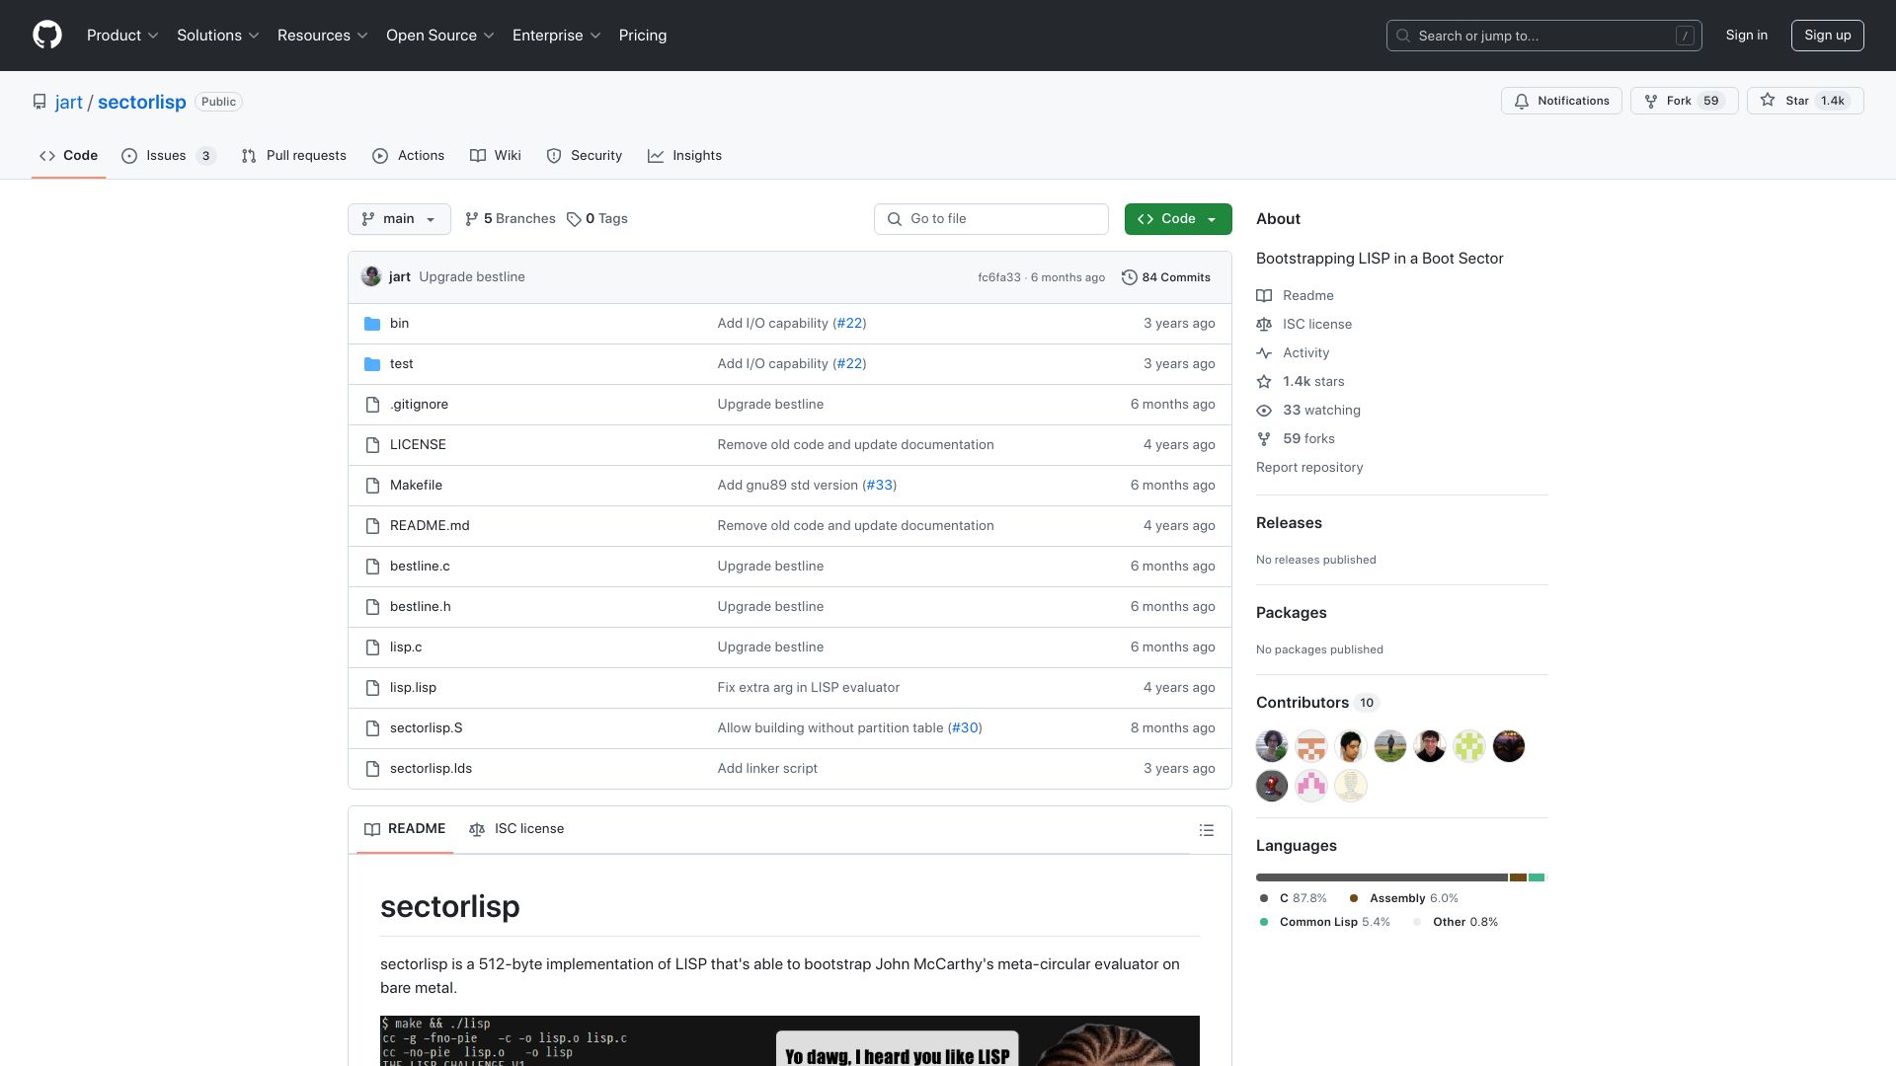The height and width of the screenshot is (1066, 1896).
Task: Open the README outline list icon
Action: point(1206,830)
